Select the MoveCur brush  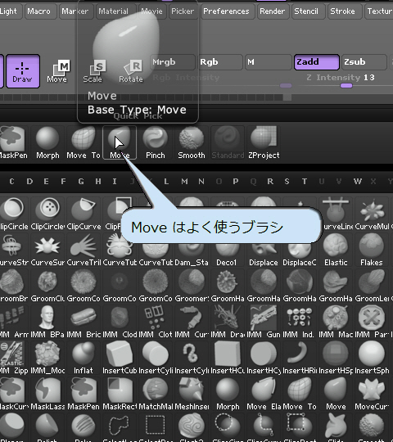pos(372,395)
